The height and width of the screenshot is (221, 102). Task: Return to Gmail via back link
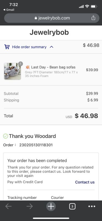click(x=9, y=10)
